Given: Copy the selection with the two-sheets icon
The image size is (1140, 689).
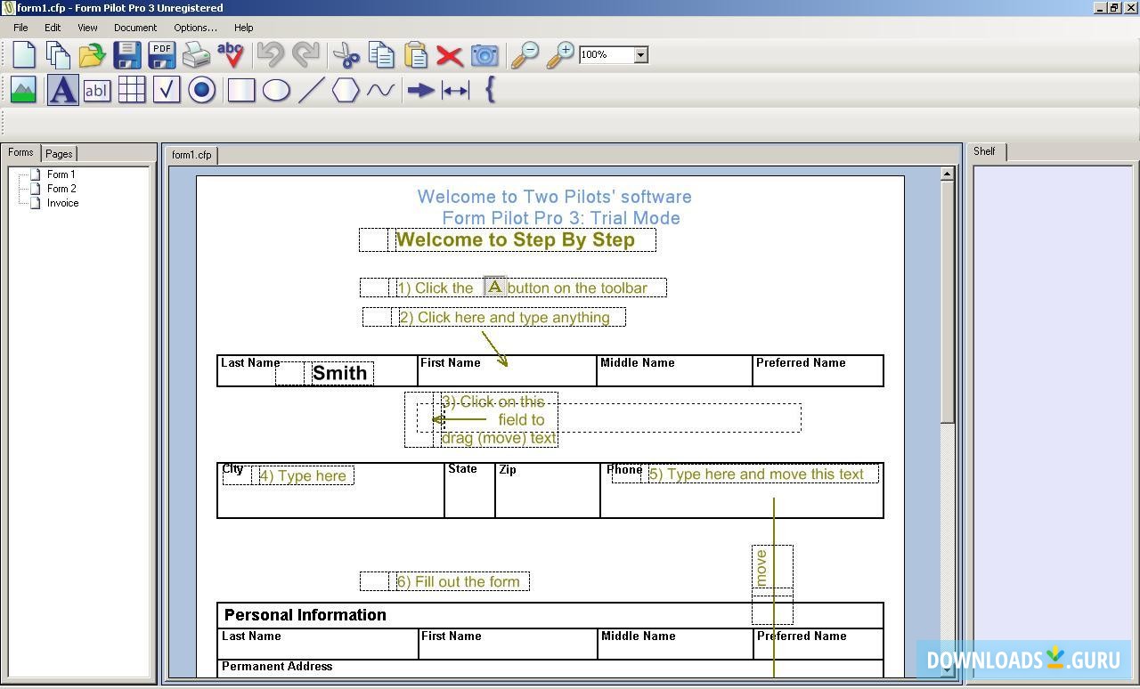Looking at the screenshot, I should point(381,55).
